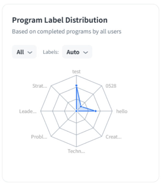Click the center data point of radar
The width and height of the screenshot is (162, 185).
pyautogui.click(x=76, y=111)
